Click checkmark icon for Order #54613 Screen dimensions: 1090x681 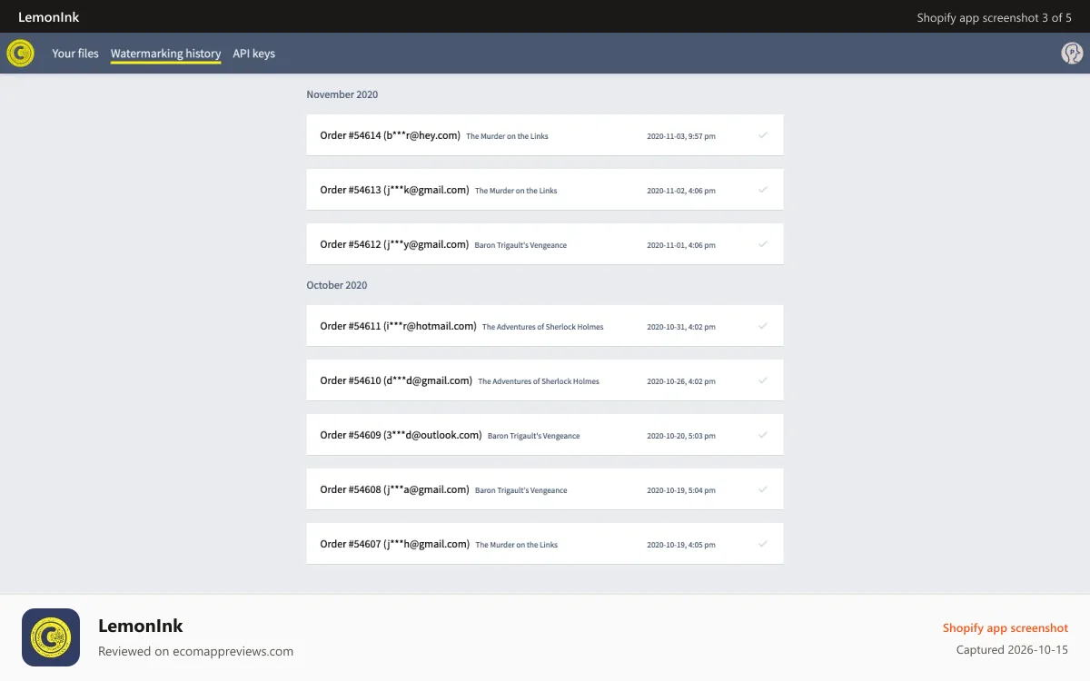click(x=763, y=190)
